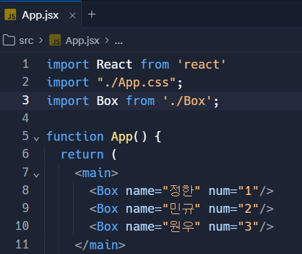Click chevron between src and App.jsx

click(41, 41)
